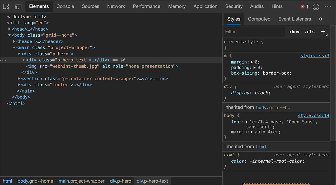Open the Memory tab

click(x=177, y=6)
